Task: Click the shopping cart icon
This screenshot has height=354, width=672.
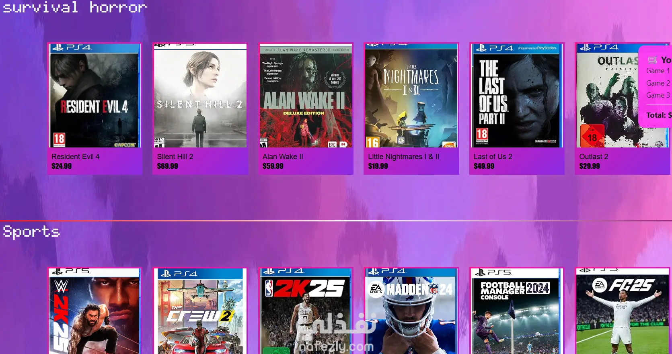Action: pyautogui.click(x=652, y=60)
